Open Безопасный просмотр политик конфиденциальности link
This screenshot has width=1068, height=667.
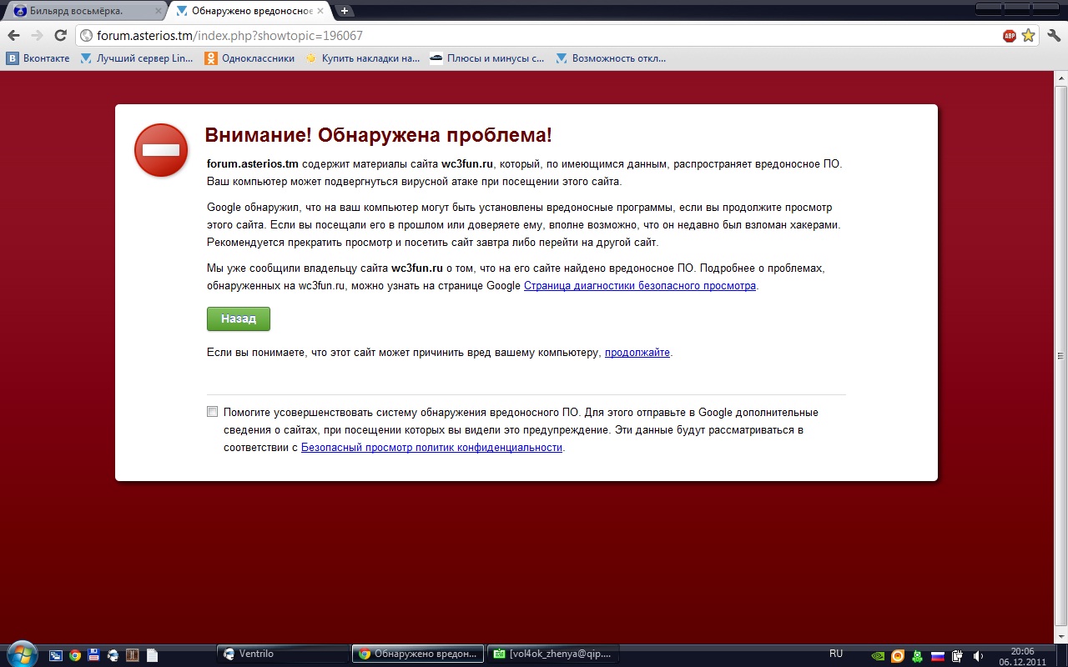coord(432,448)
